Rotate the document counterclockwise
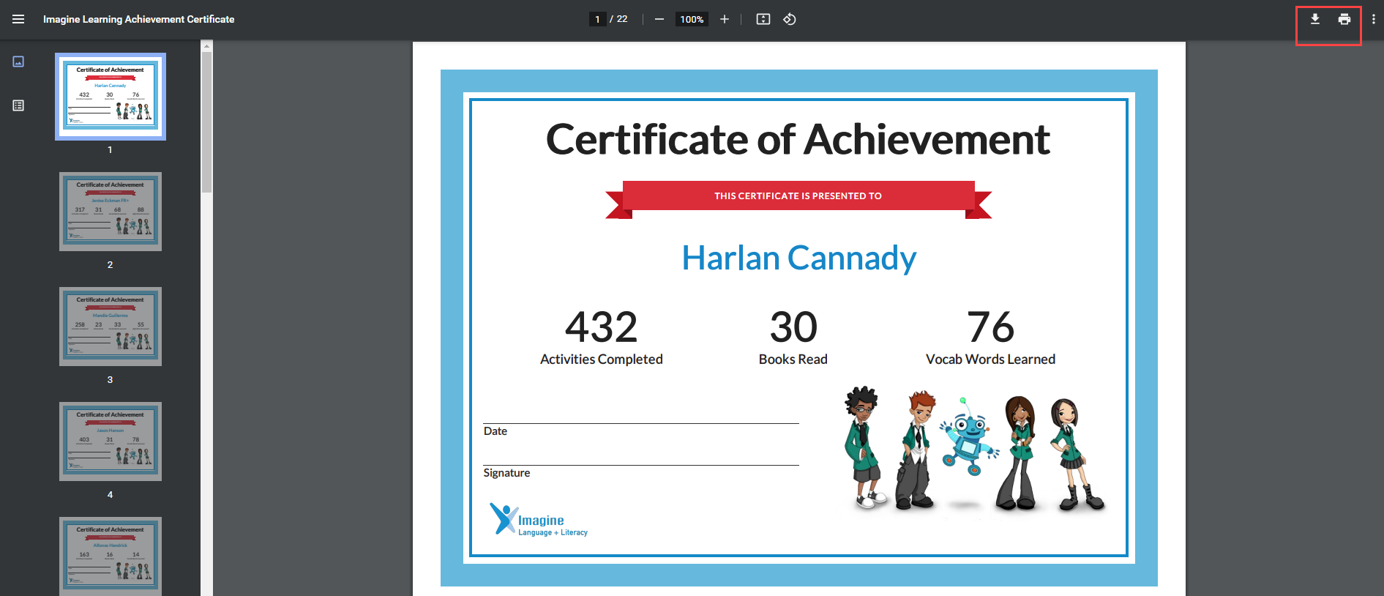The height and width of the screenshot is (596, 1384). [789, 19]
